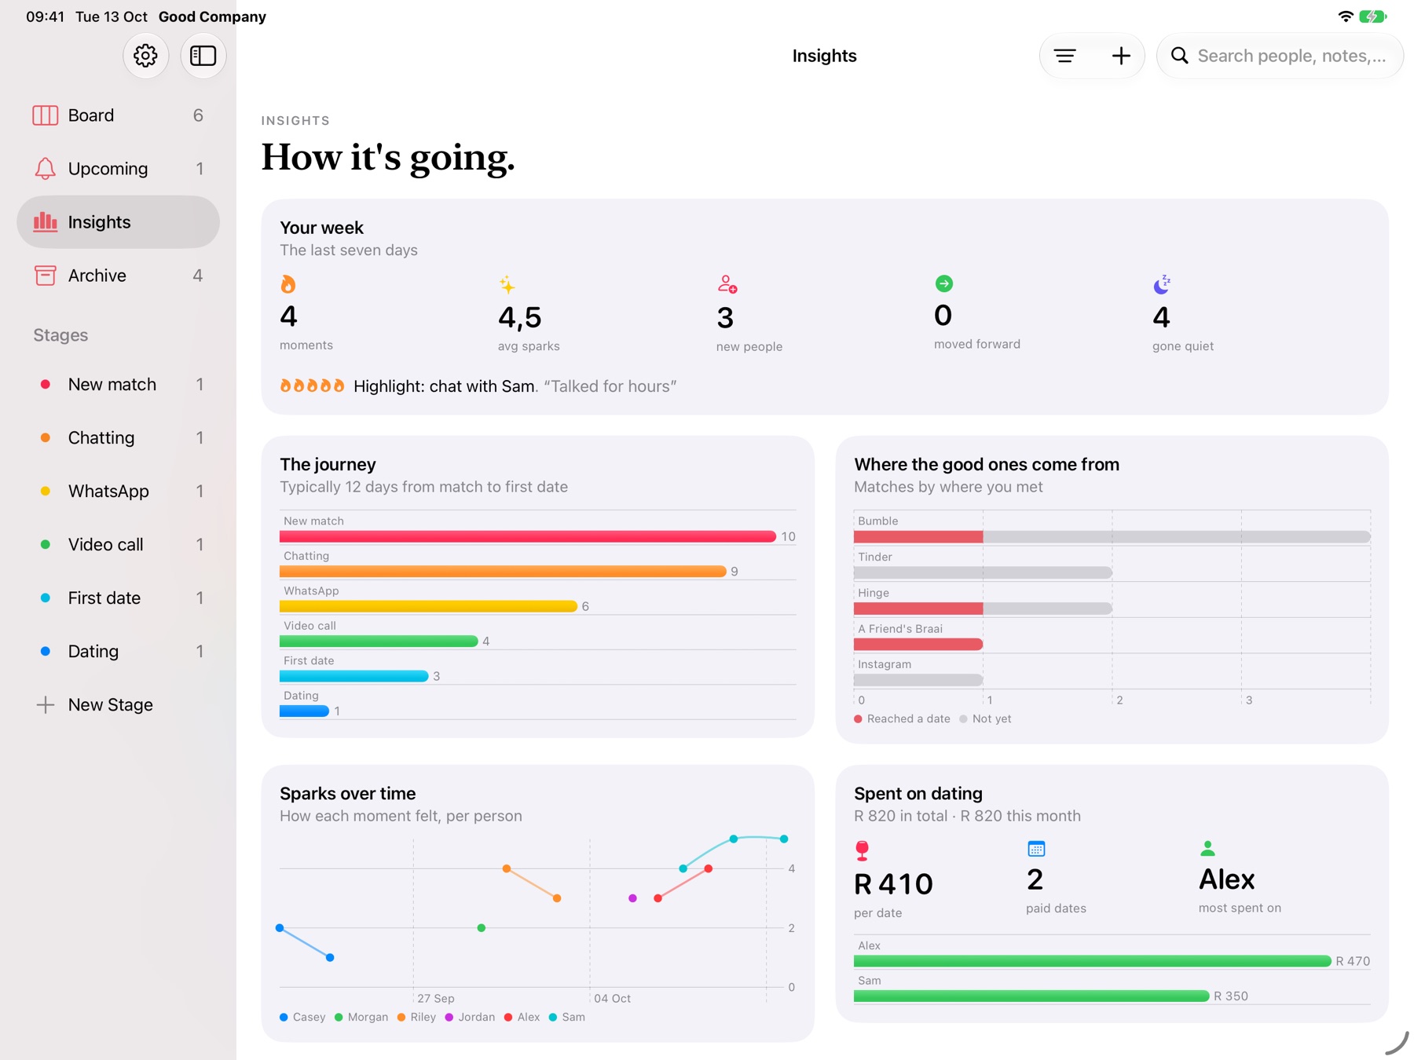Select the Dating stage

pos(118,652)
